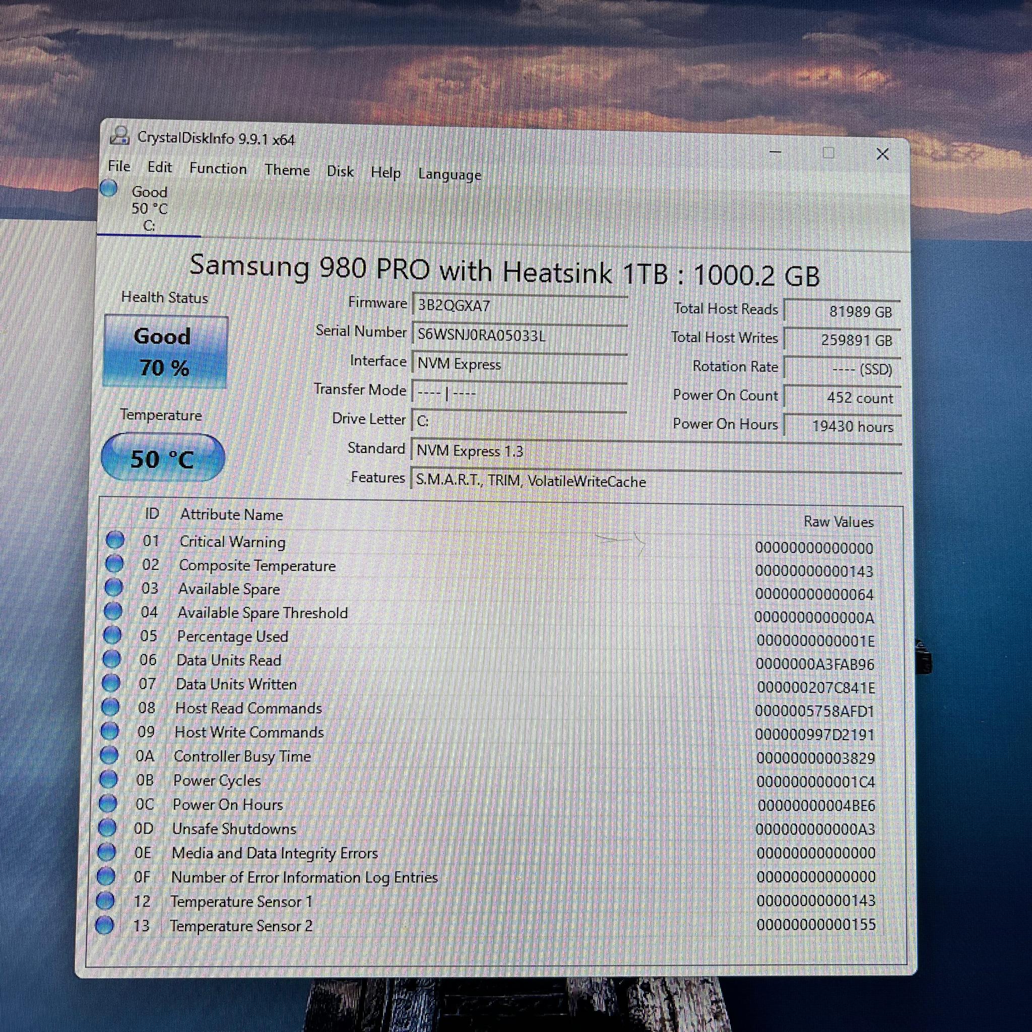Click status orb for Power Cycles row
Viewport: 1032px width, 1032px height.
tap(108, 779)
